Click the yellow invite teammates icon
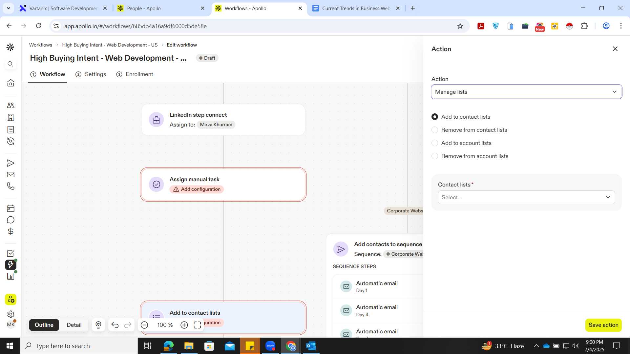Screen dimensions: 630x354 click(x=10, y=299)
